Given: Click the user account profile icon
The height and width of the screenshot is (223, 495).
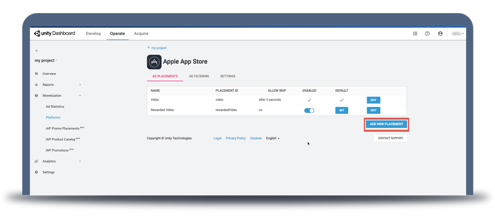Looking at the screenshot, I should click(440, 34).
